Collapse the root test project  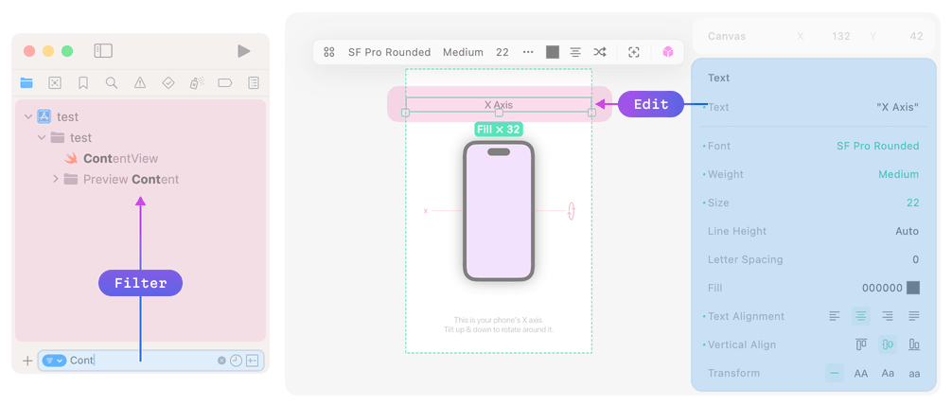click(29, 117)
